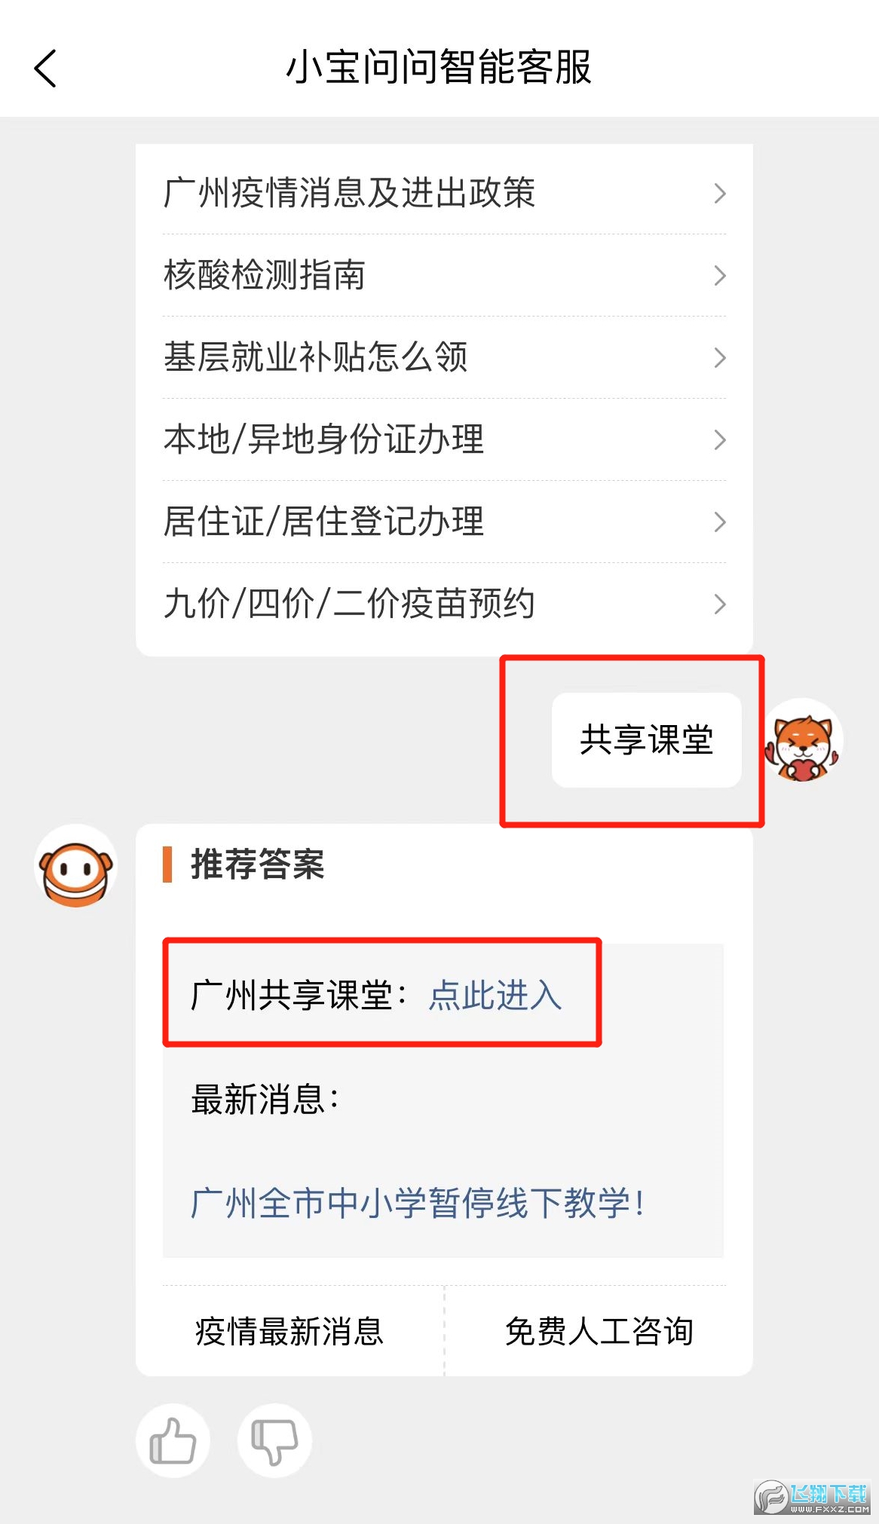This screenshot has height=1524, width=879.
Task: Tap chevron next to 本地/异地身份证办理
Action: coord(720,440)
